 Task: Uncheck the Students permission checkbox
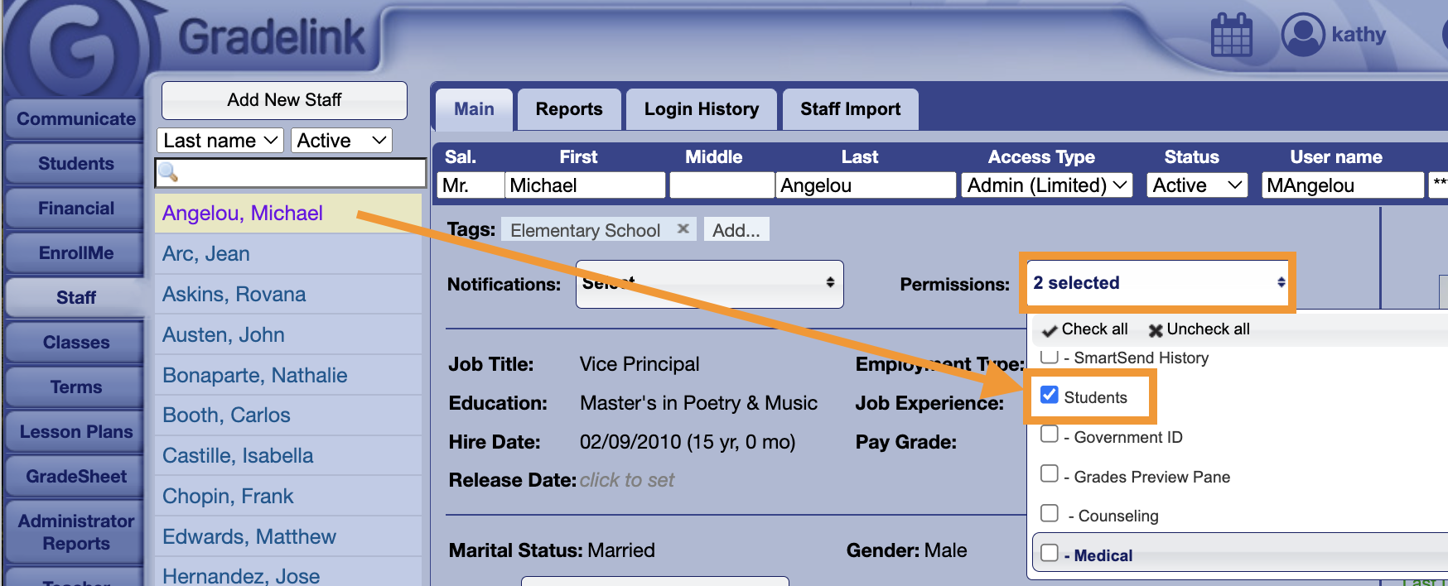pyautogui.click(x=1050, y=395)
